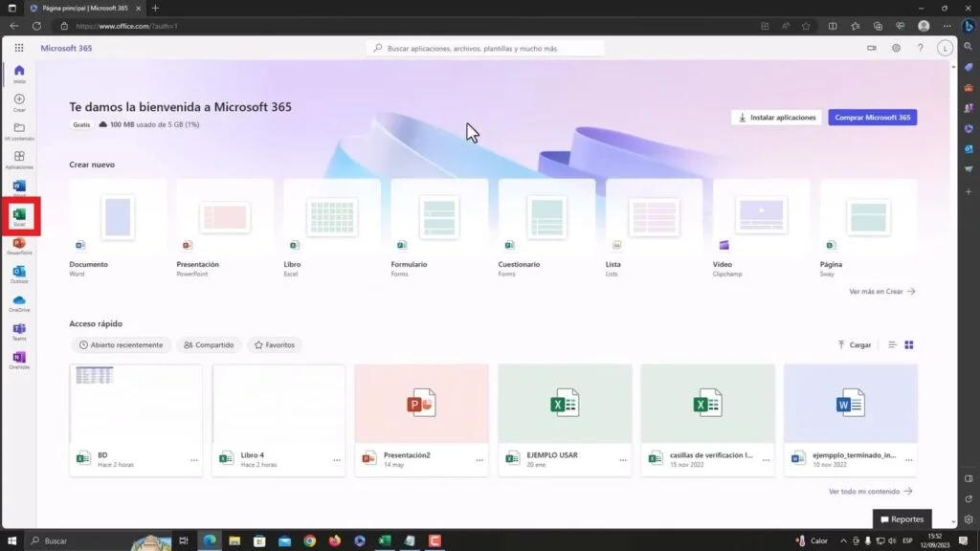The image size is (980, 551).
Task: Click Comprar Microsoft 365 button
Action: click(873, 118)
